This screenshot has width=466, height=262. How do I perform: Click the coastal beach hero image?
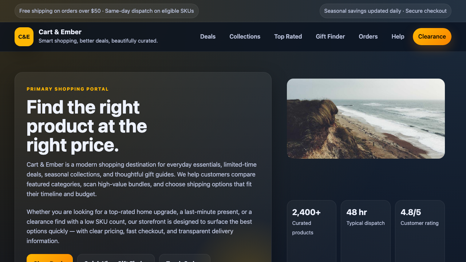[366, 118]
